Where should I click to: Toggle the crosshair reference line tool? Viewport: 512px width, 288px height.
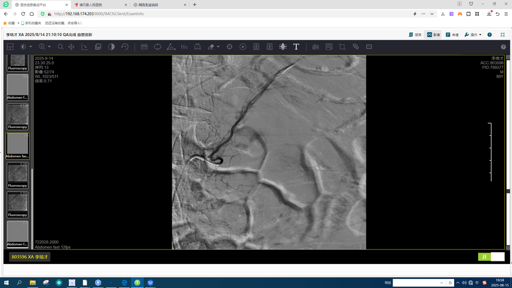[x=230, y=47]
